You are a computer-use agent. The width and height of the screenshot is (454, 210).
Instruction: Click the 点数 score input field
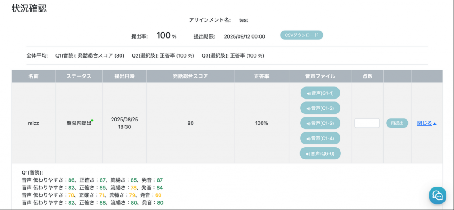pyautogui.click(x=367, y=123)
